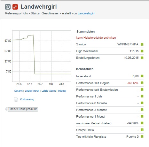Switch chart to Letzte Woche

[49, 91]
